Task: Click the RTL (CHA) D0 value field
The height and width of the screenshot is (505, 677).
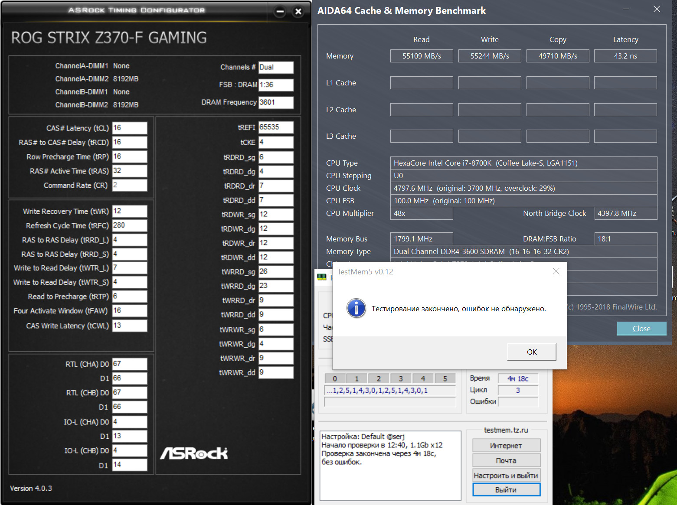Action: (x=130, y=364)
